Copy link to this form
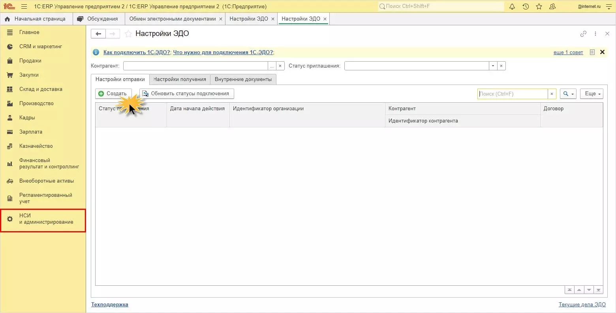 583,34
